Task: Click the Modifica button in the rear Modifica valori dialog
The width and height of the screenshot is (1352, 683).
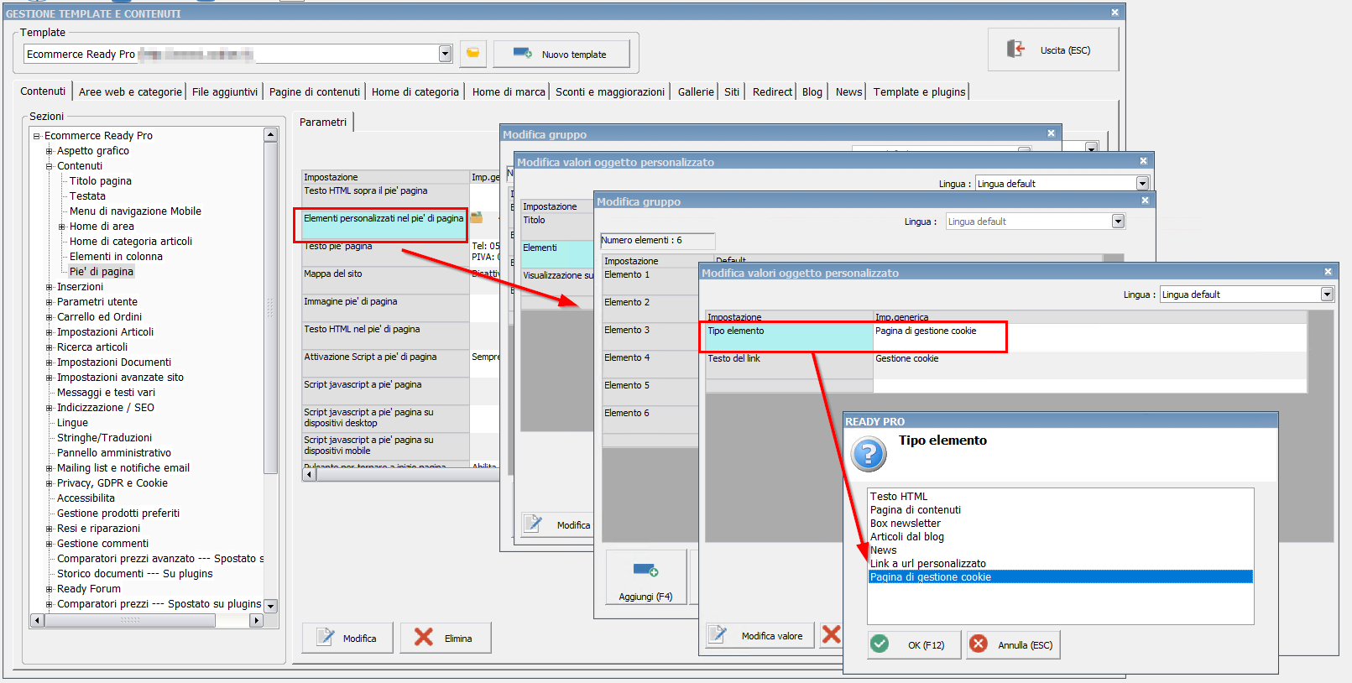Action: coord(557,525)
